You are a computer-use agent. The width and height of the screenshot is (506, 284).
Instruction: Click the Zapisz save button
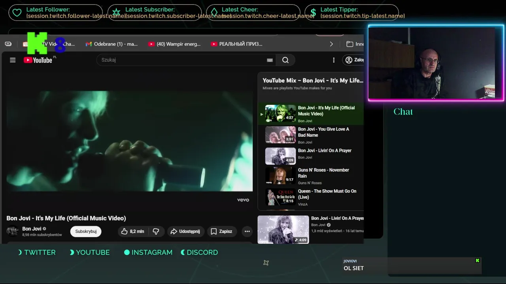[221, 232]
